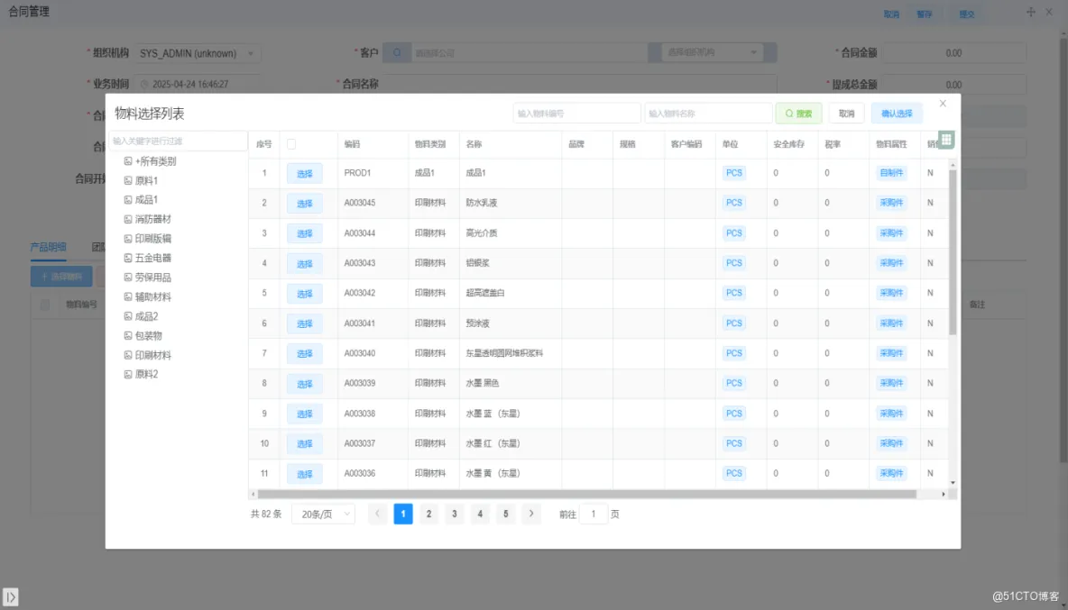Click 采购件 tag in 高光介质 row
Screen dimensions: 1068x610
pyautogui.click(x=891, y=232)
